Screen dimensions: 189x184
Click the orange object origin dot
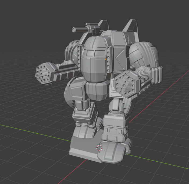click(x=106, y=59)
